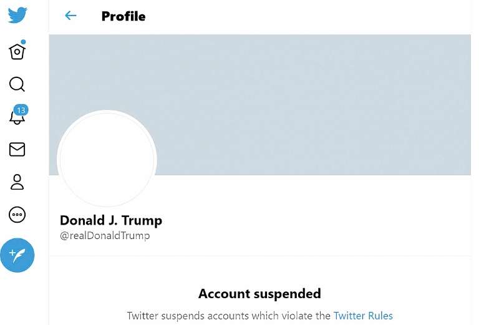Click the blank profile avatar circle
Viewport: 499px width, 325px height.
[x=107, y=160]
